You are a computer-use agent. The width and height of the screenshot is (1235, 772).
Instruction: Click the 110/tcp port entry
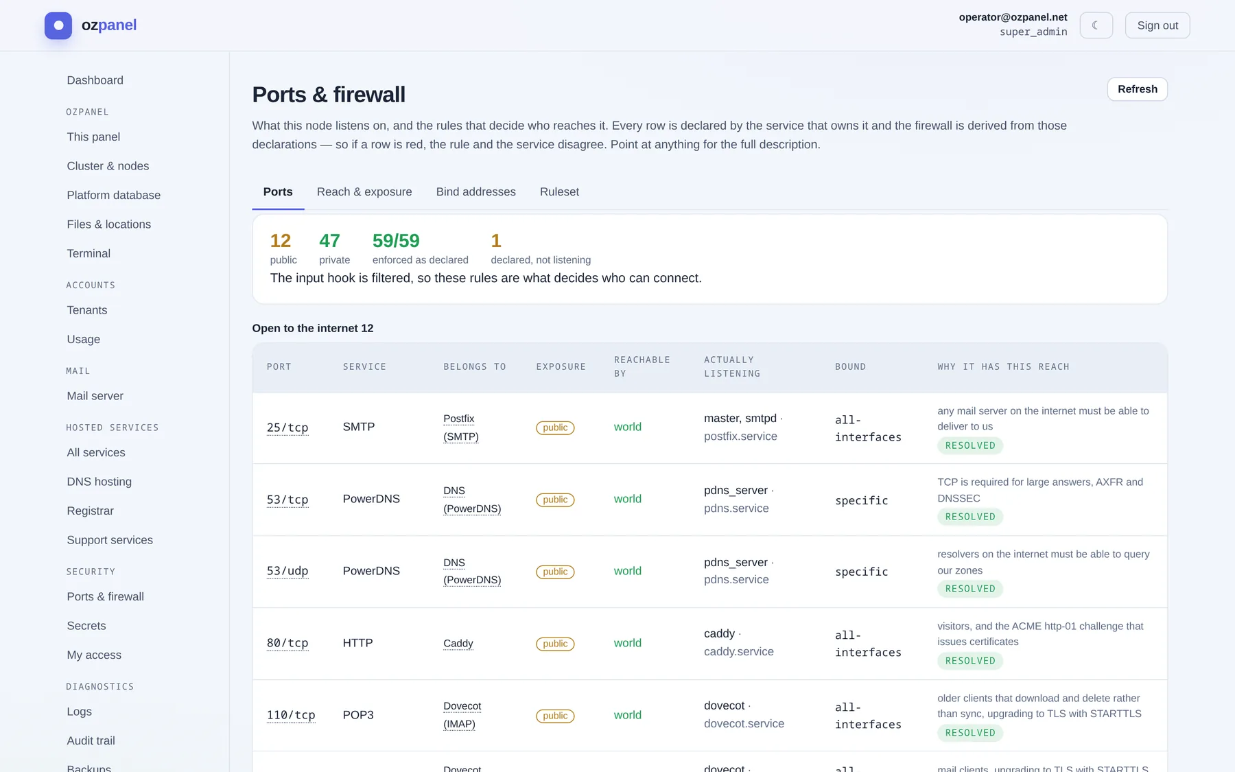click(x=291, y=715)
